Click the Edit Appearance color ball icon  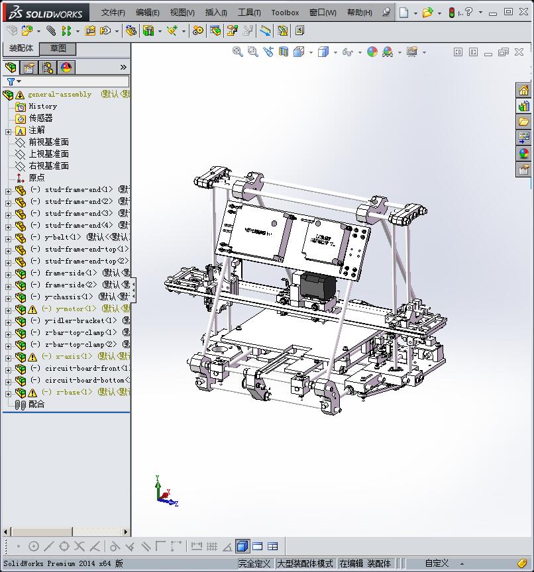click(372, 52)
